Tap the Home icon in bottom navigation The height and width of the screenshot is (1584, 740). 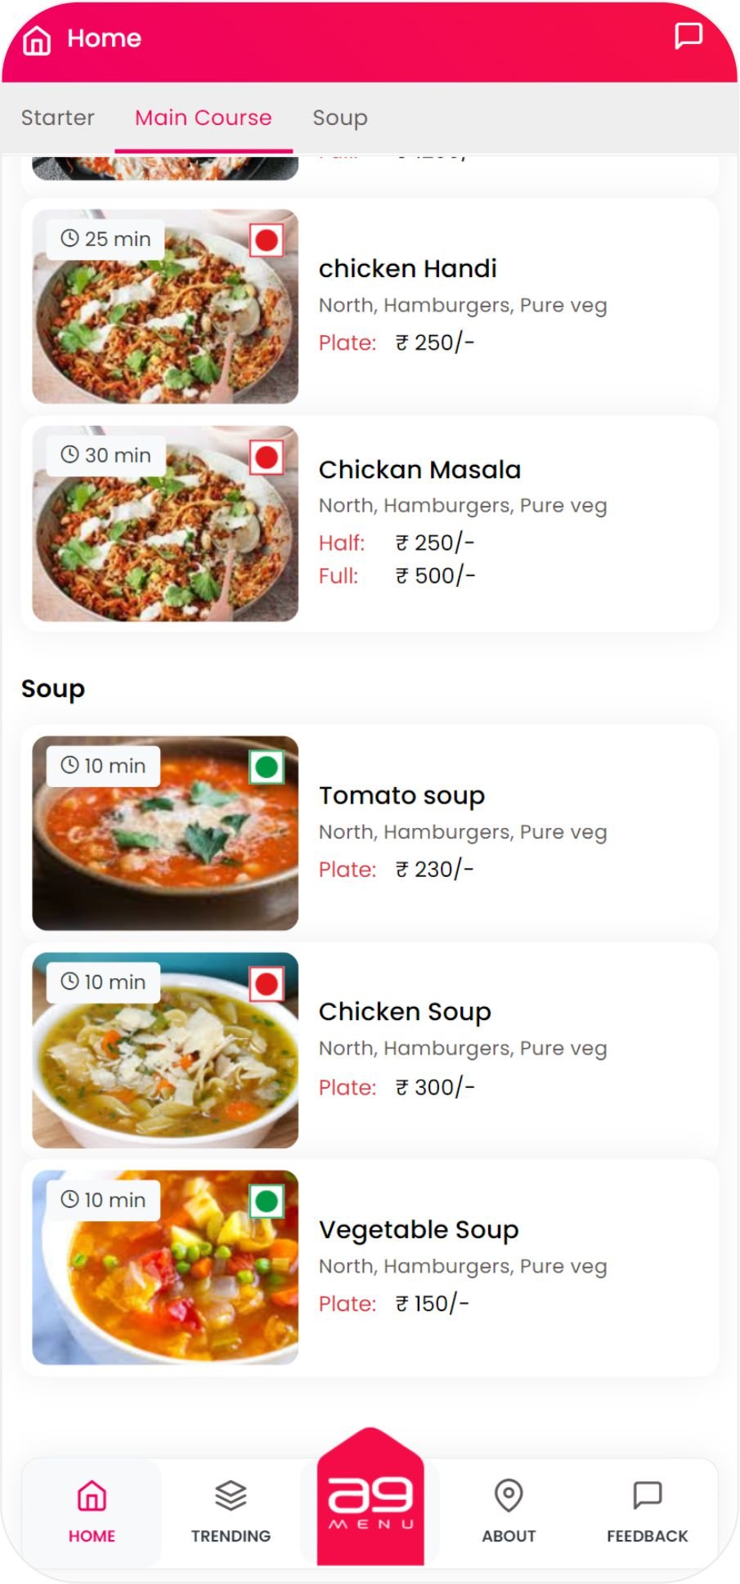coord(92,1497)
